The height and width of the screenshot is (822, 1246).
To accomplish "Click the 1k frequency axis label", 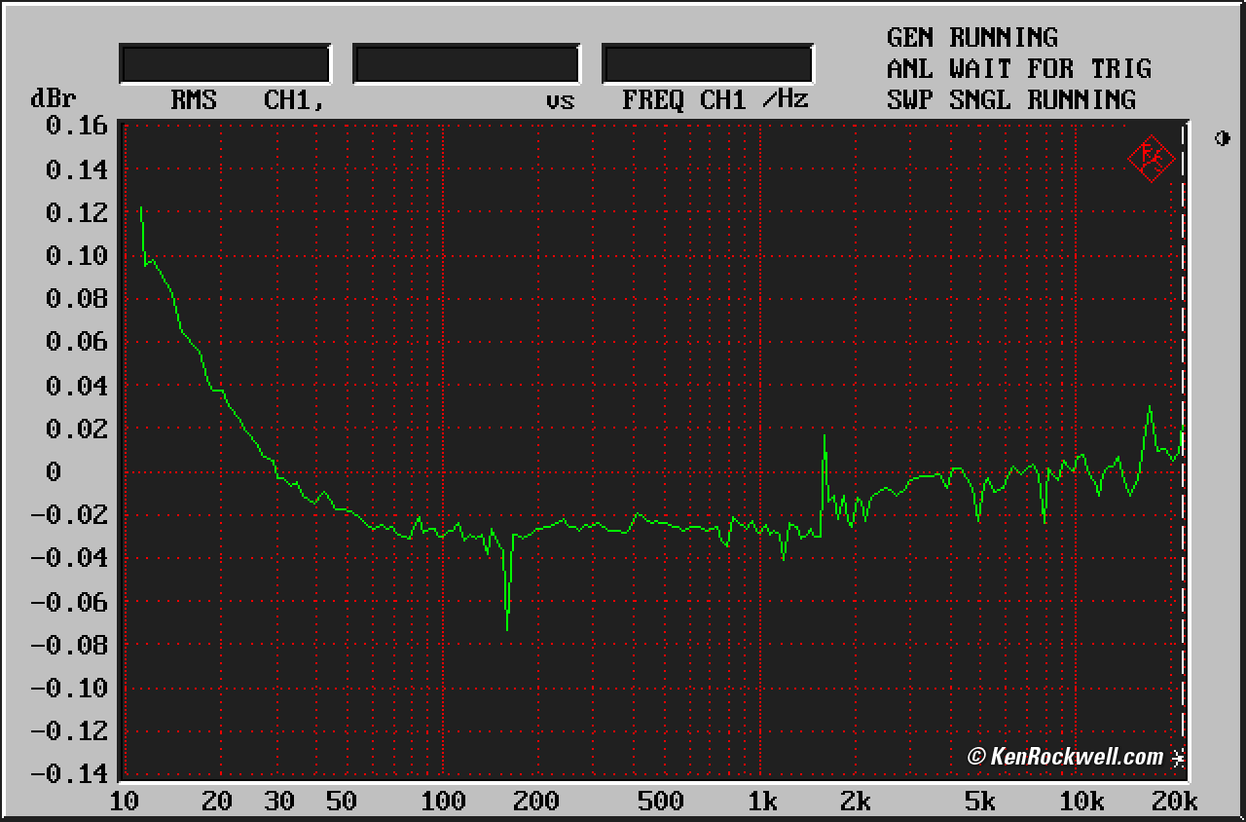I will (762, 802).
